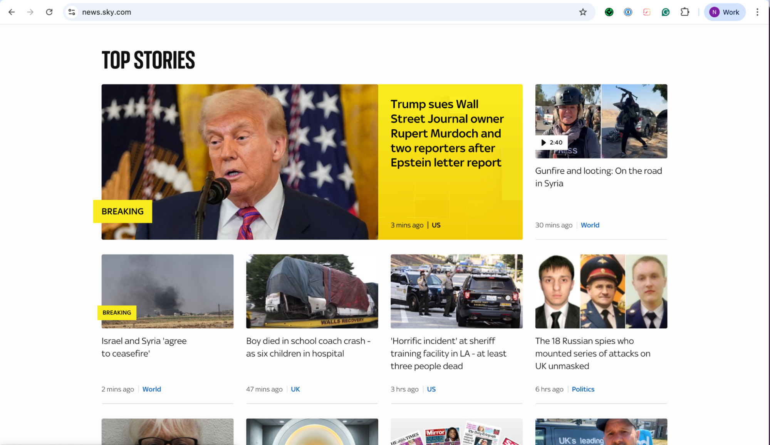Bookmark this page with the star icon

click(583, 12)
